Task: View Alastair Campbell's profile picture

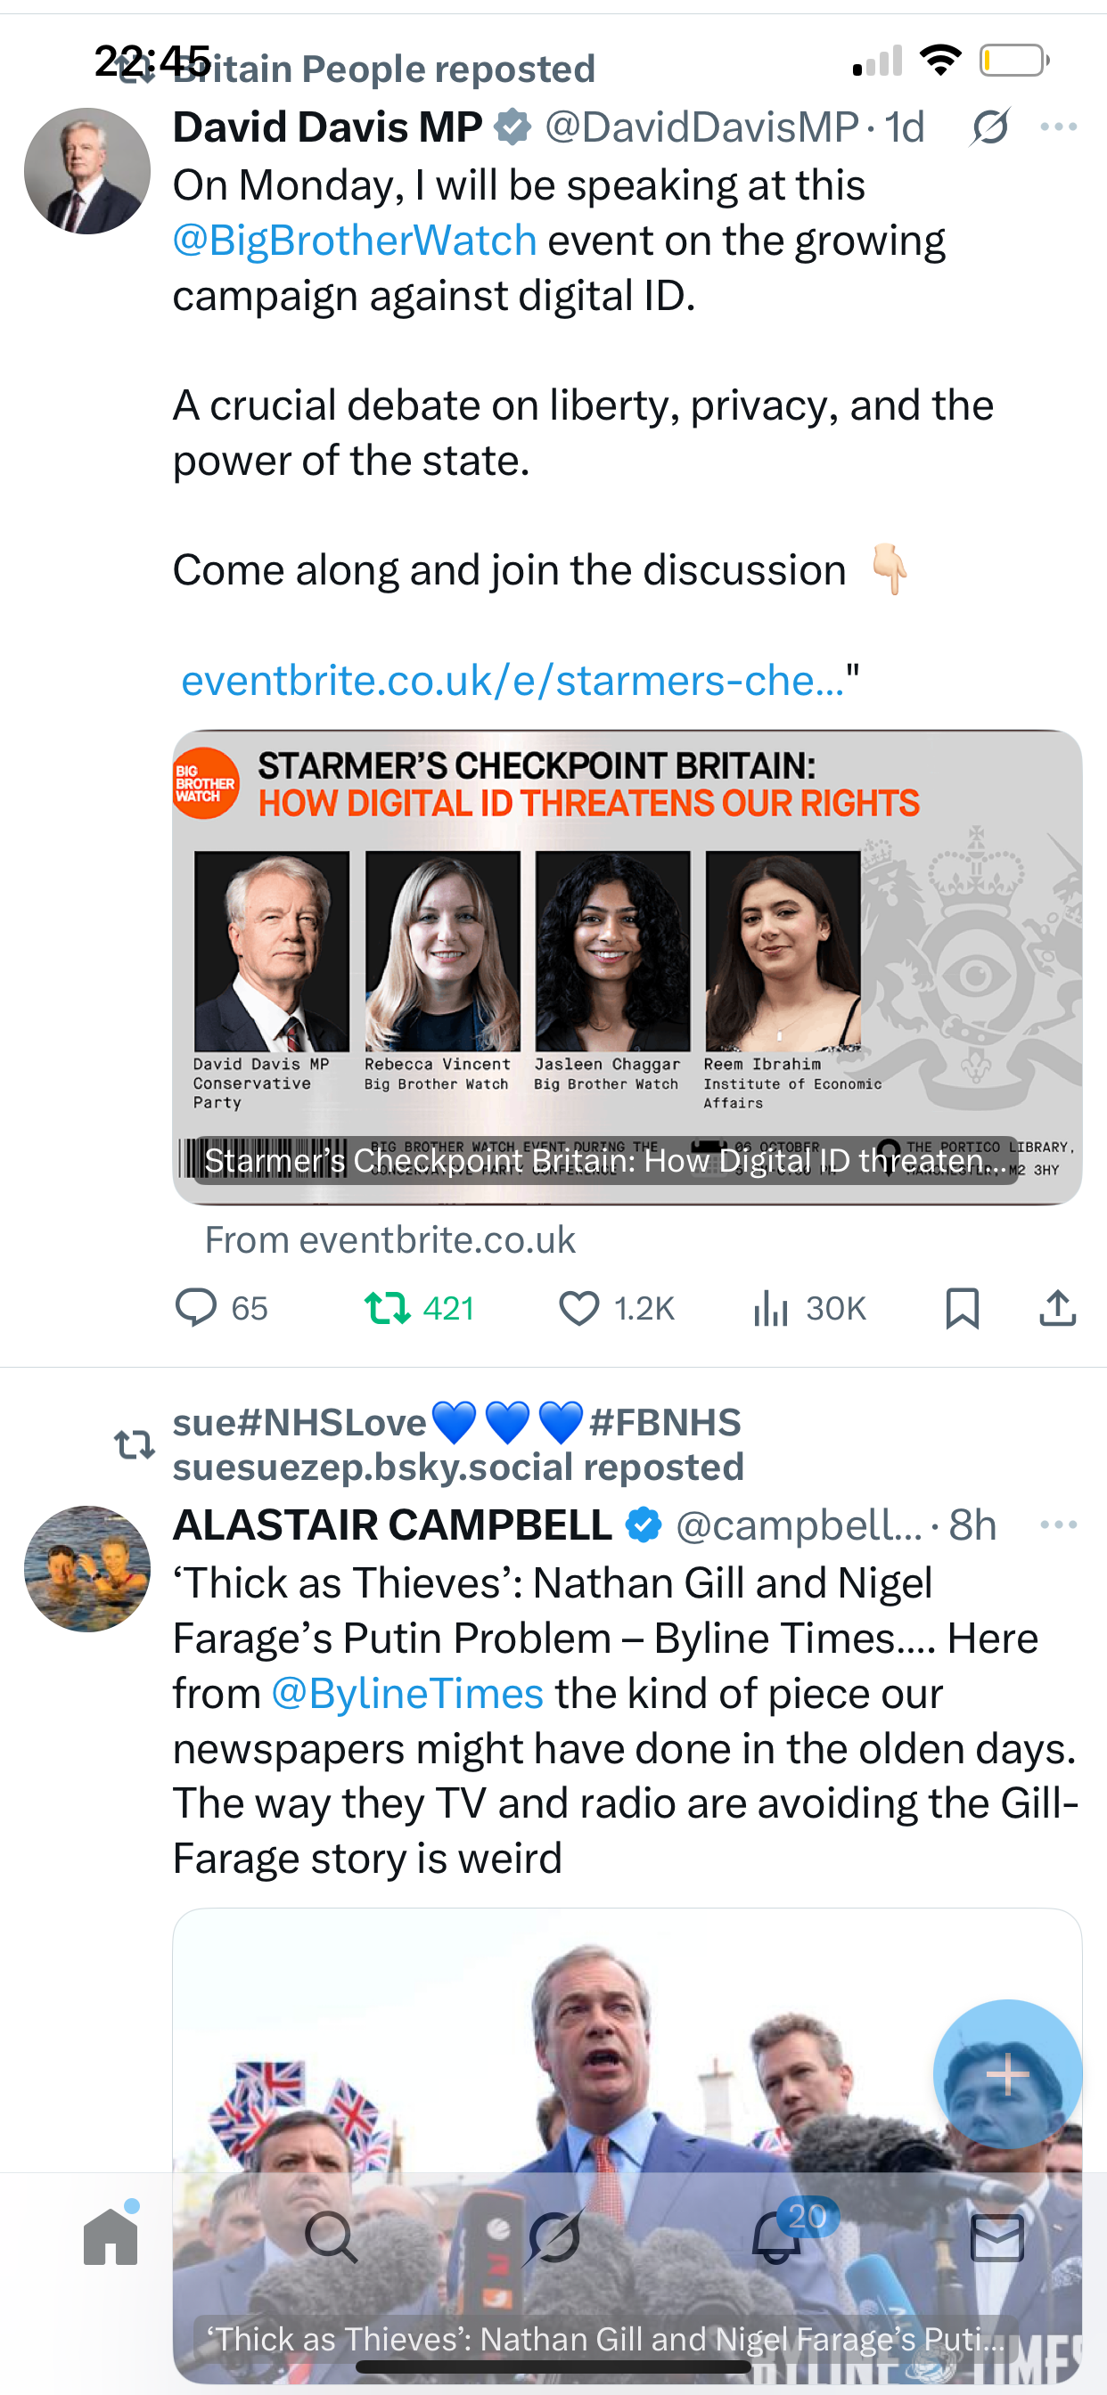Action: [x=87, y=1568]
